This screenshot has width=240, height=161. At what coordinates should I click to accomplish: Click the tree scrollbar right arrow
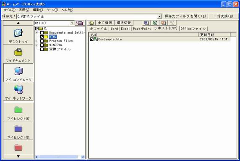point(83,157)
